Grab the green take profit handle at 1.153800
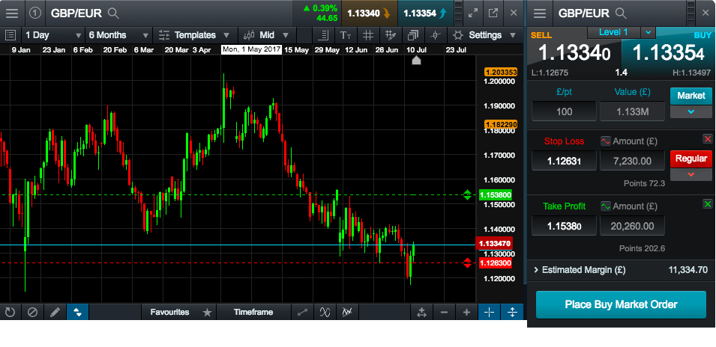 point(467,195)
